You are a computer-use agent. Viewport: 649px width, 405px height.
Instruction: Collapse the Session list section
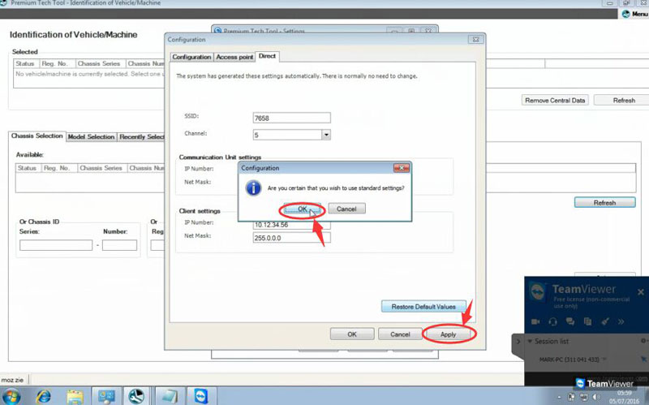coord(530,341)
